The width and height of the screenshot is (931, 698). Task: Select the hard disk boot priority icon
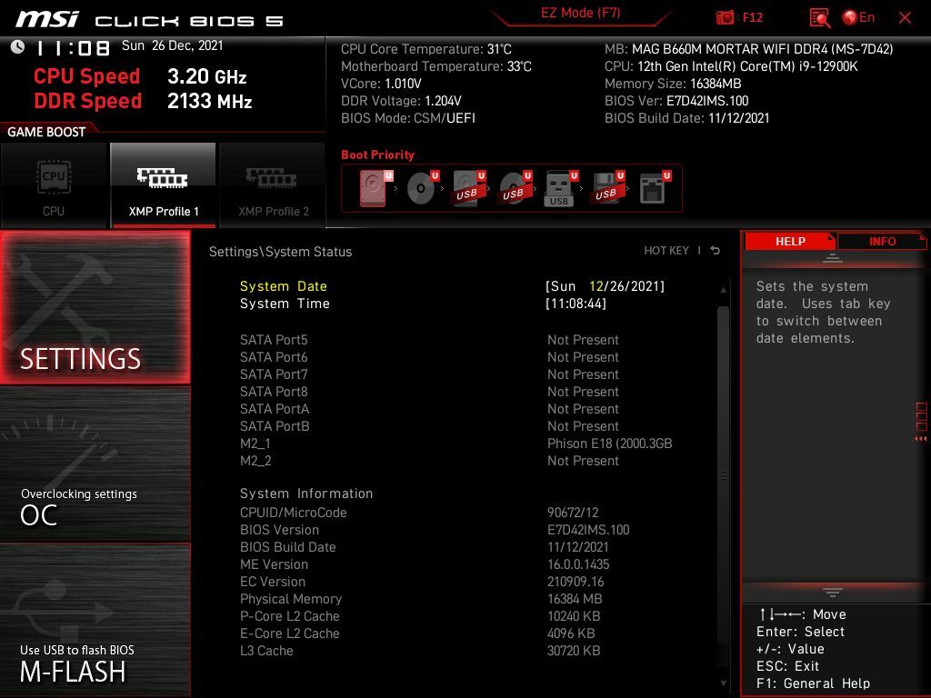pos(374,189)
